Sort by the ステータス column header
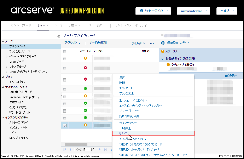Image resolution: width=244 pixels, height=159 pixels. click(85, 51)
